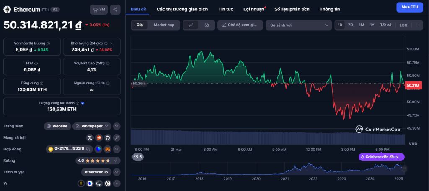429x191 pixels.
Task: Set chart range to 1M
Action: (x=362, y=25)
